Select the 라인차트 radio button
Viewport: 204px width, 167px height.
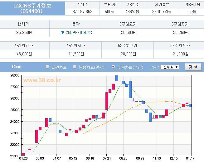47,67
